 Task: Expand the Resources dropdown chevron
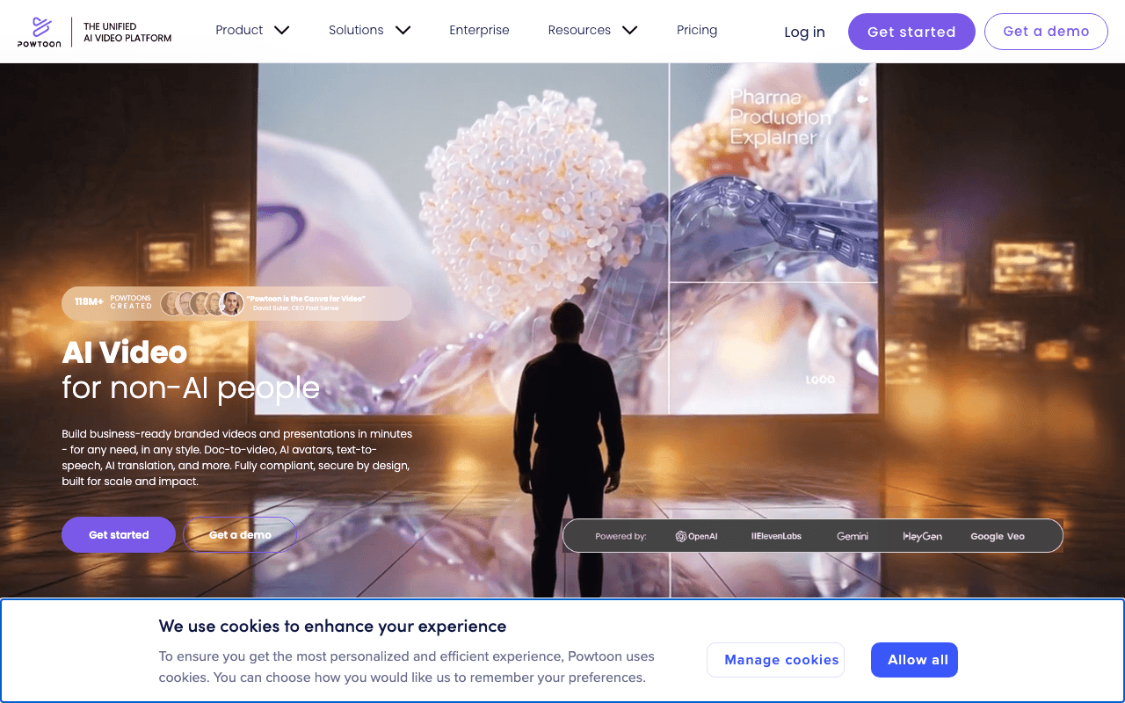pyautogui.click(x=629, y=30)
